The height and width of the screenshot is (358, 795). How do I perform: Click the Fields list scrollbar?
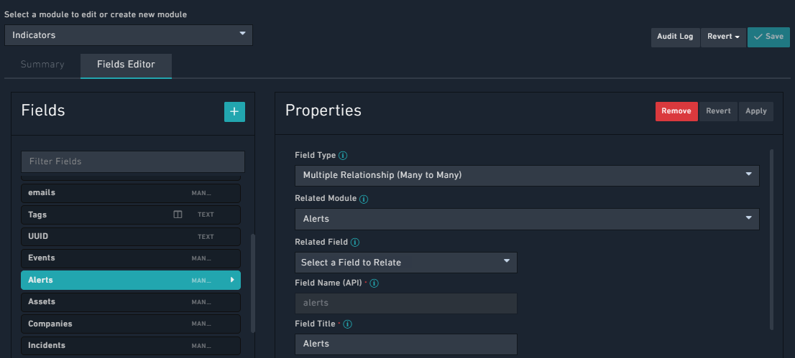(x=253, y=283)
